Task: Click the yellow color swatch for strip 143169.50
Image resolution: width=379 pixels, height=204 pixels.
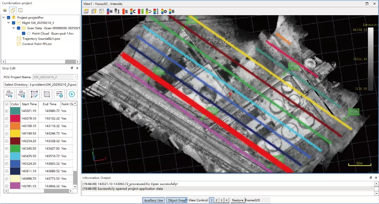Action: pyautogui.click(x=15, y=133)
